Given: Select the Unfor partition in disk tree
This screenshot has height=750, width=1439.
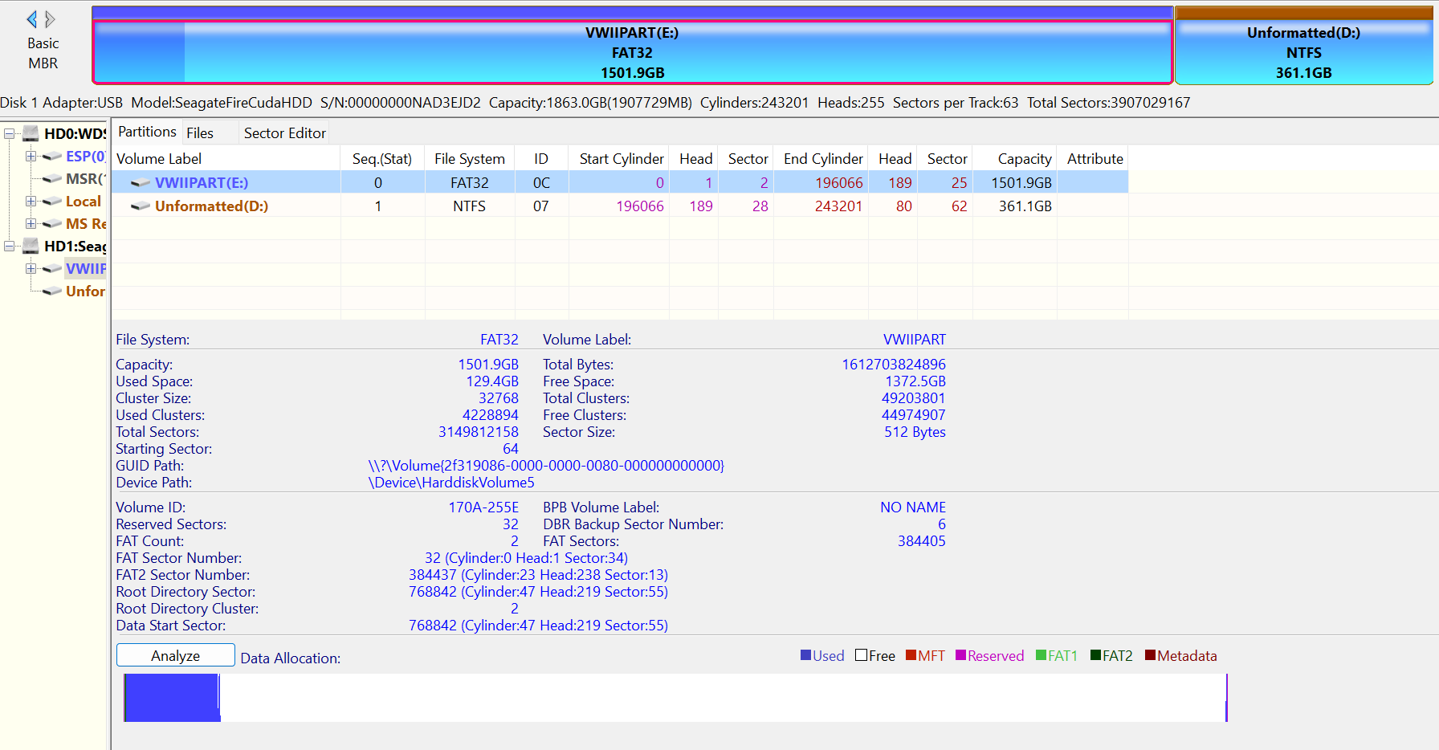Looking at the screenshot, I should click(x=85, y=291).
